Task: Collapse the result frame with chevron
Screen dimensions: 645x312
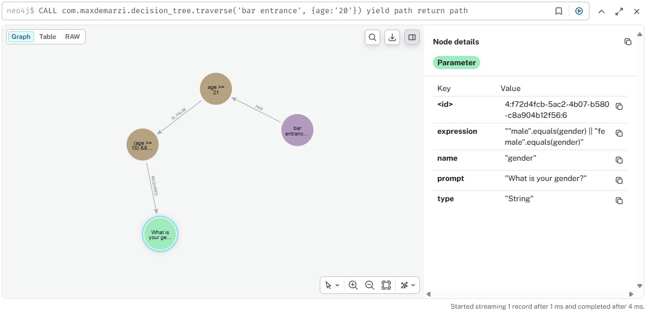Action: click(x=602, y=11)
